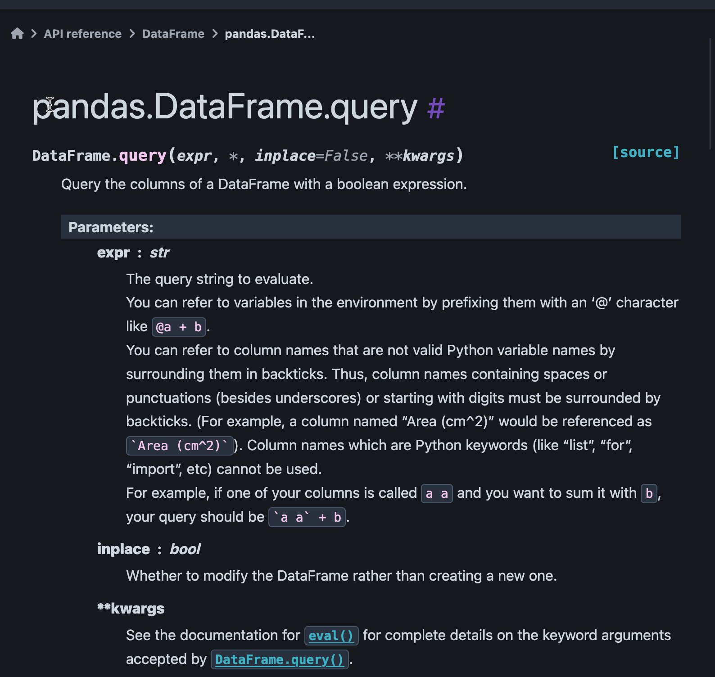Viewport: 715px width, 677px height.
Task: Click the home icon in breadcrumb
Action: (17, 34)
